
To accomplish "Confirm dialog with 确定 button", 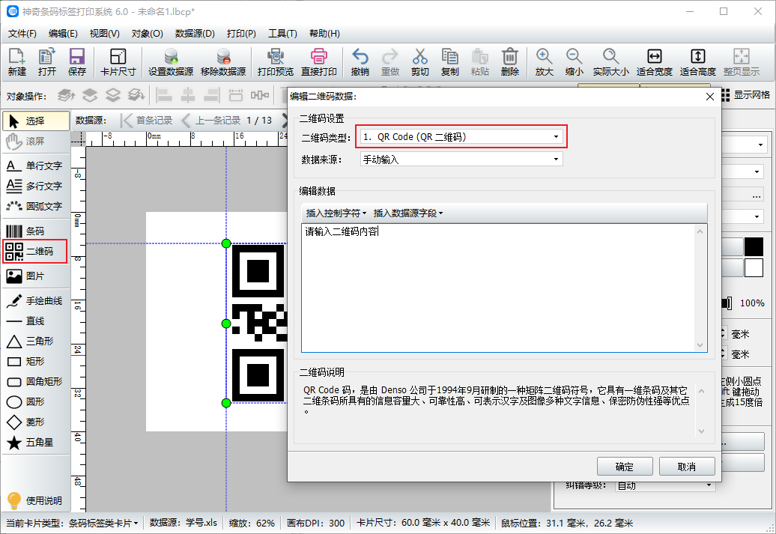I will pyautogui.click(x=625, y=467).
